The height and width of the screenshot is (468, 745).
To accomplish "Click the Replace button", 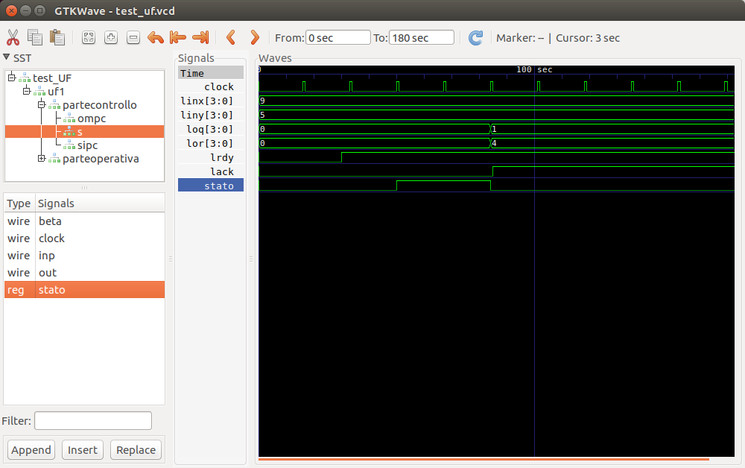I will 136,450.
